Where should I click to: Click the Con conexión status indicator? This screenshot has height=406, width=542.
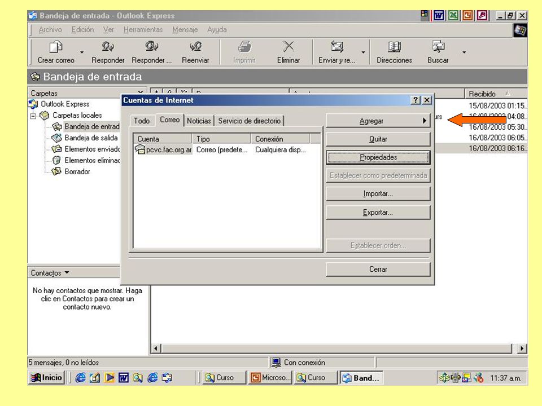coord(298,363)
